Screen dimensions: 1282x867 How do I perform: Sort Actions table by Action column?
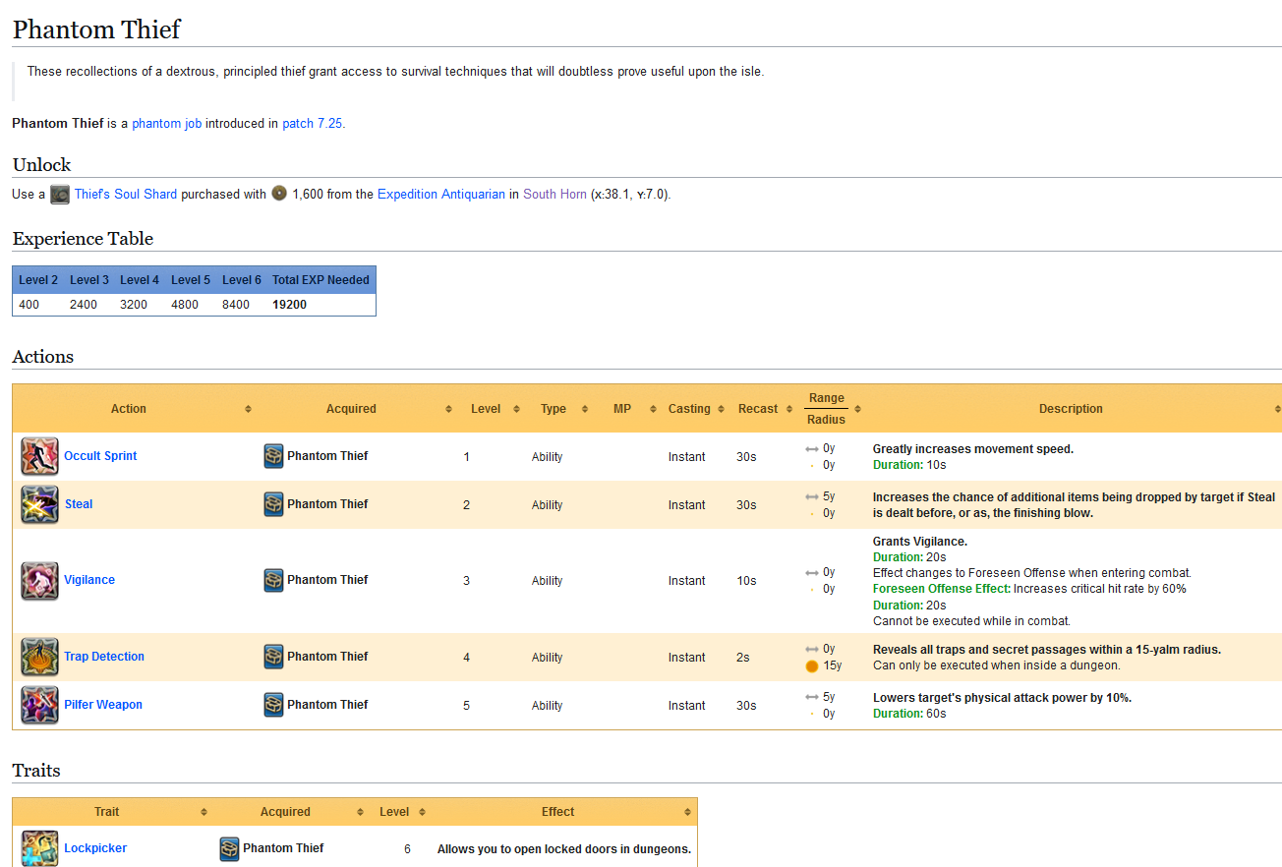(x=248, y=409)
